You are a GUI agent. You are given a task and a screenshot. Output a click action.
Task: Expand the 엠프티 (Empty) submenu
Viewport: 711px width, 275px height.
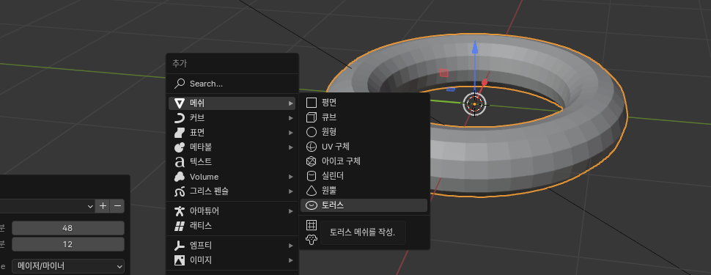pos(232,246)
